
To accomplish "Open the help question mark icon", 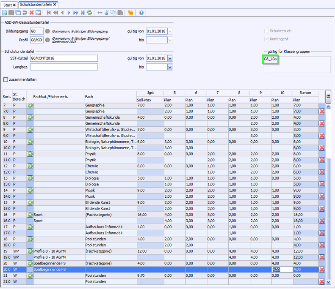I will 141,13.
